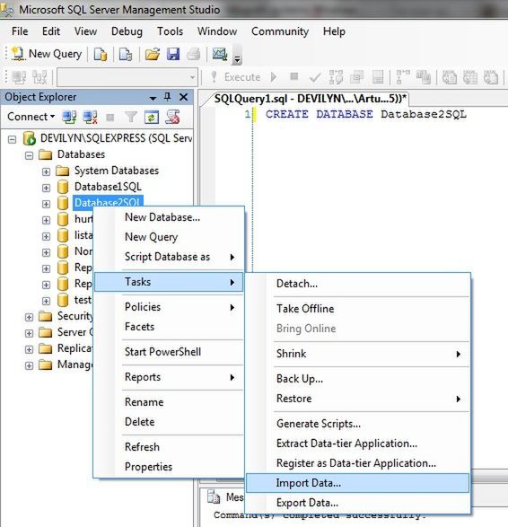Click the Filter funnel icon
The height and width of the screenshot is (527, 508).
point(131,117)
